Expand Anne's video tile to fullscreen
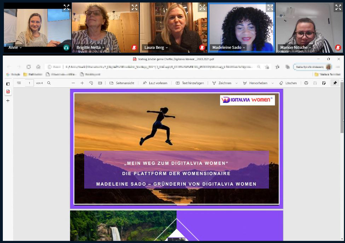Screen dimensions: 345x243 coord(67,7)
